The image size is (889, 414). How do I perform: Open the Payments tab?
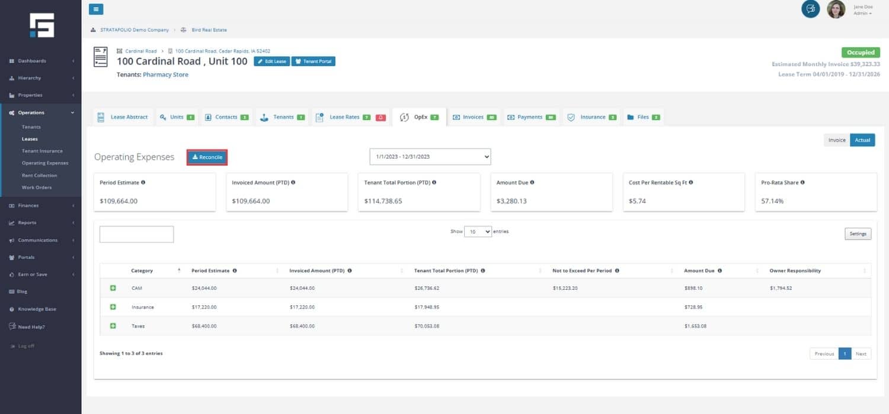(x=530, y=117)
